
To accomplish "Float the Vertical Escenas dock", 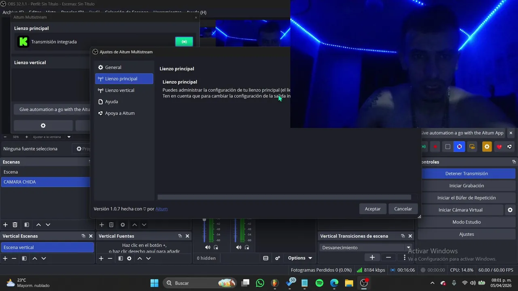I will pos(83,236).
